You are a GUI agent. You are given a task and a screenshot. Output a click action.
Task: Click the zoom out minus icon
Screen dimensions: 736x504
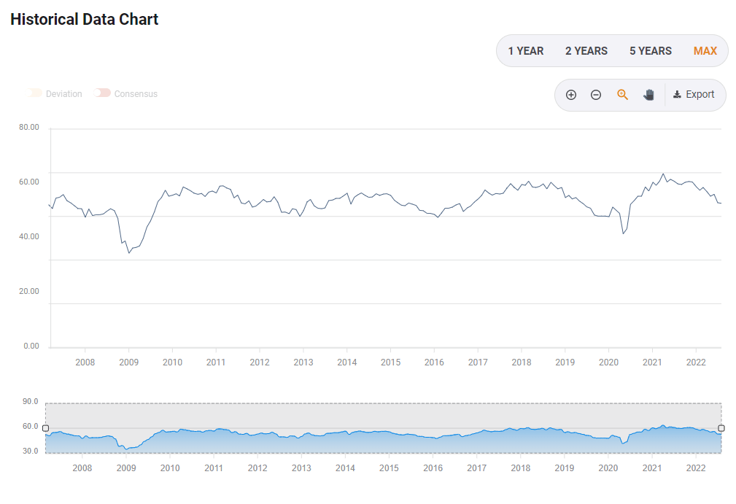[596, 95]
